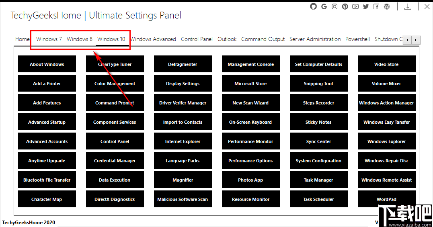Open Color Management

pos(115,83)
